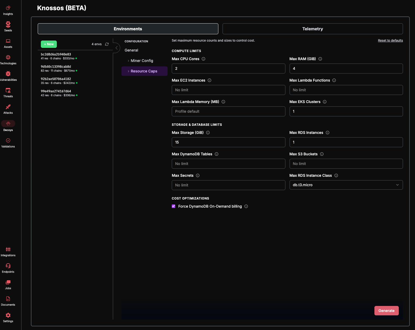The image size is (415, 330).
Task: Open Miner Config section
Action: (145, 61)
